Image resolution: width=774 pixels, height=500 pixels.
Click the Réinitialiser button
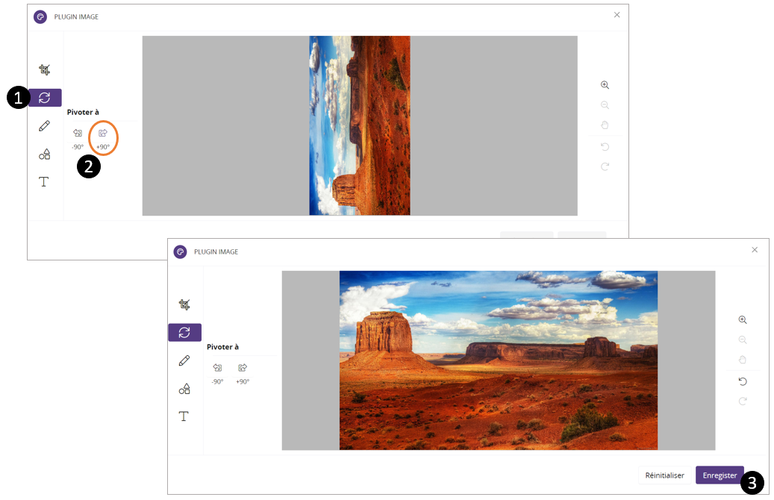tap(664, 475)
